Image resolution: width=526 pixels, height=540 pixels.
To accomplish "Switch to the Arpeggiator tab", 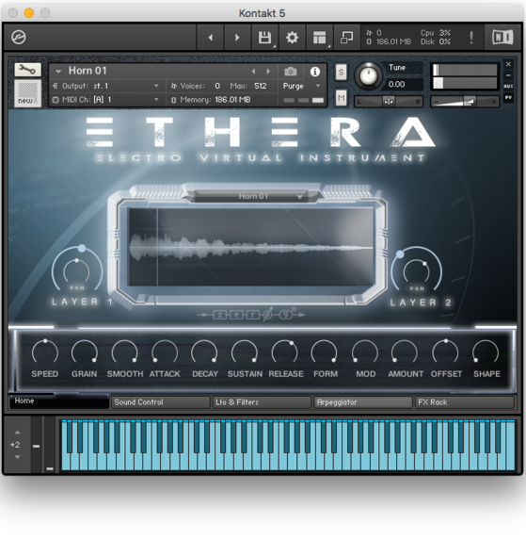I will click(x=362, y=402).
